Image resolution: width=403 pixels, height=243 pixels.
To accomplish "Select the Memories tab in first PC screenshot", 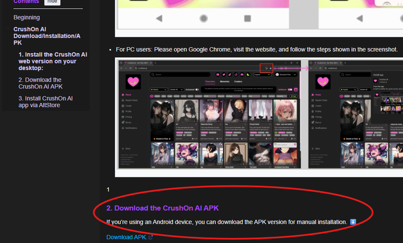I will [224, 82].
